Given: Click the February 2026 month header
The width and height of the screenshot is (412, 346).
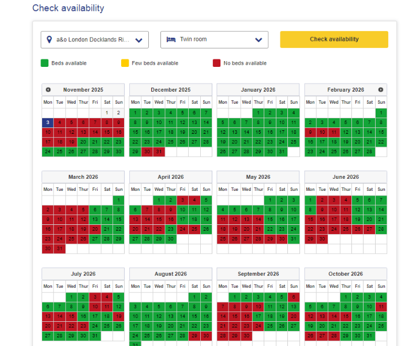Looking at the screenshot, I should [346, 90].
